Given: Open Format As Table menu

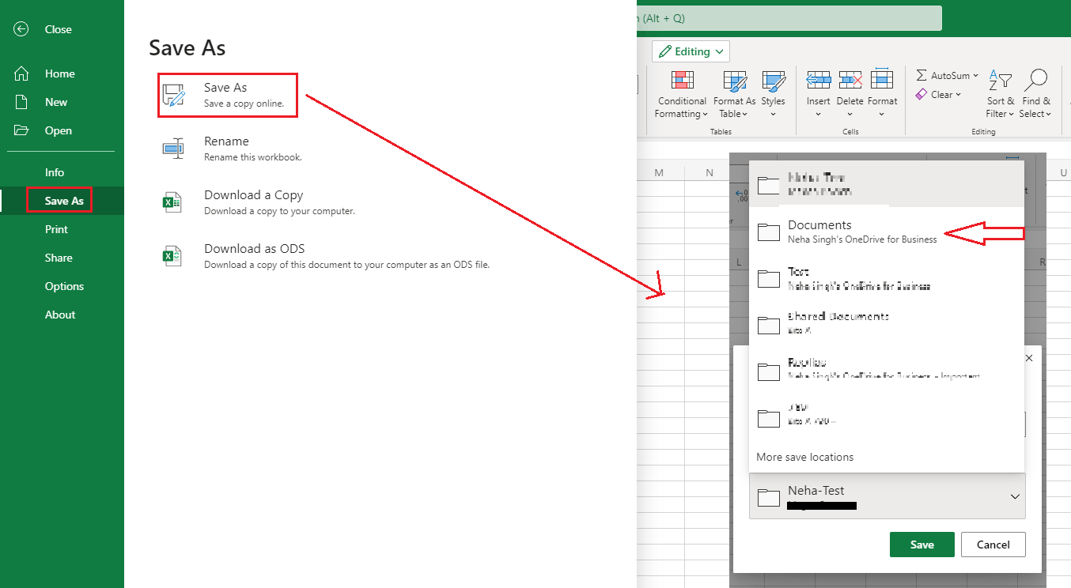Looking at the screenshot, I should click(x=734, y=95).
